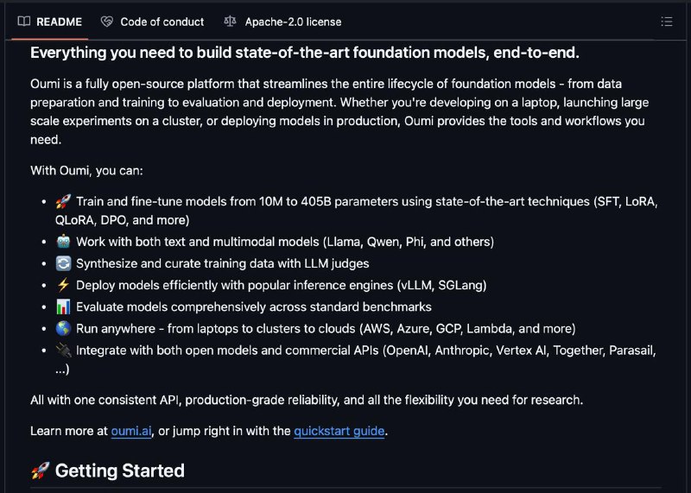691x493 pixels.
Task: Click the book icon beside README
Action: 24,21
